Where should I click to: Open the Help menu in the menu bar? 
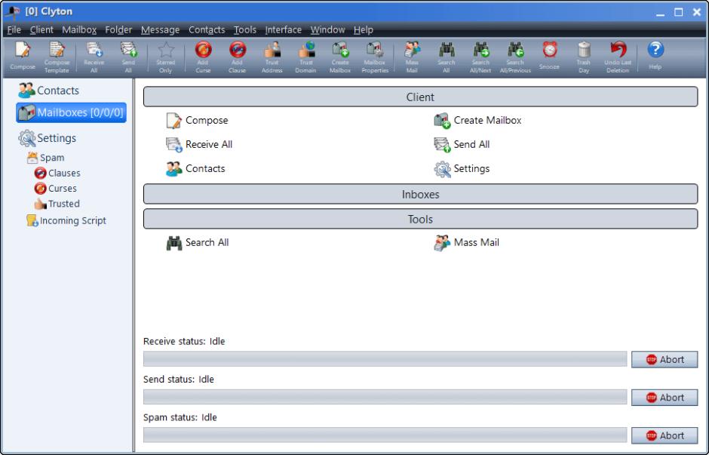[363, 30]
